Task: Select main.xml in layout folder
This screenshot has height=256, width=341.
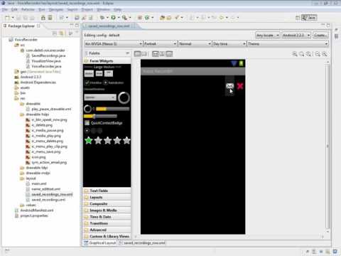Action: click(39, 183)
